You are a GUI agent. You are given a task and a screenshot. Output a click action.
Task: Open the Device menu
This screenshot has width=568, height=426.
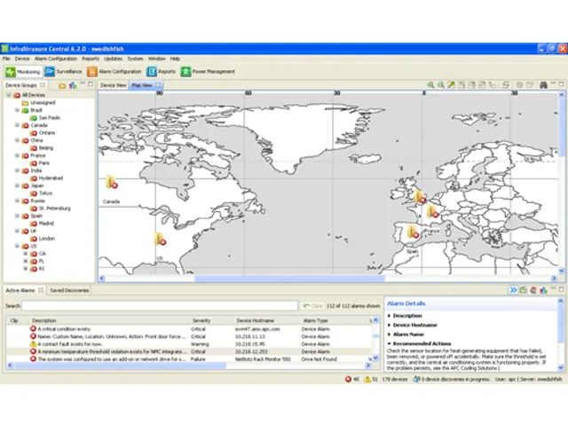(22, 59)
